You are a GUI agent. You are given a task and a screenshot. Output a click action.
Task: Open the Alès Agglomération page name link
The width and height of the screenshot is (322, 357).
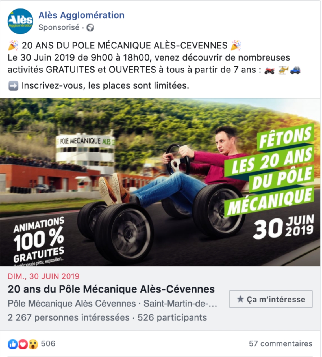tap(81, 15)
